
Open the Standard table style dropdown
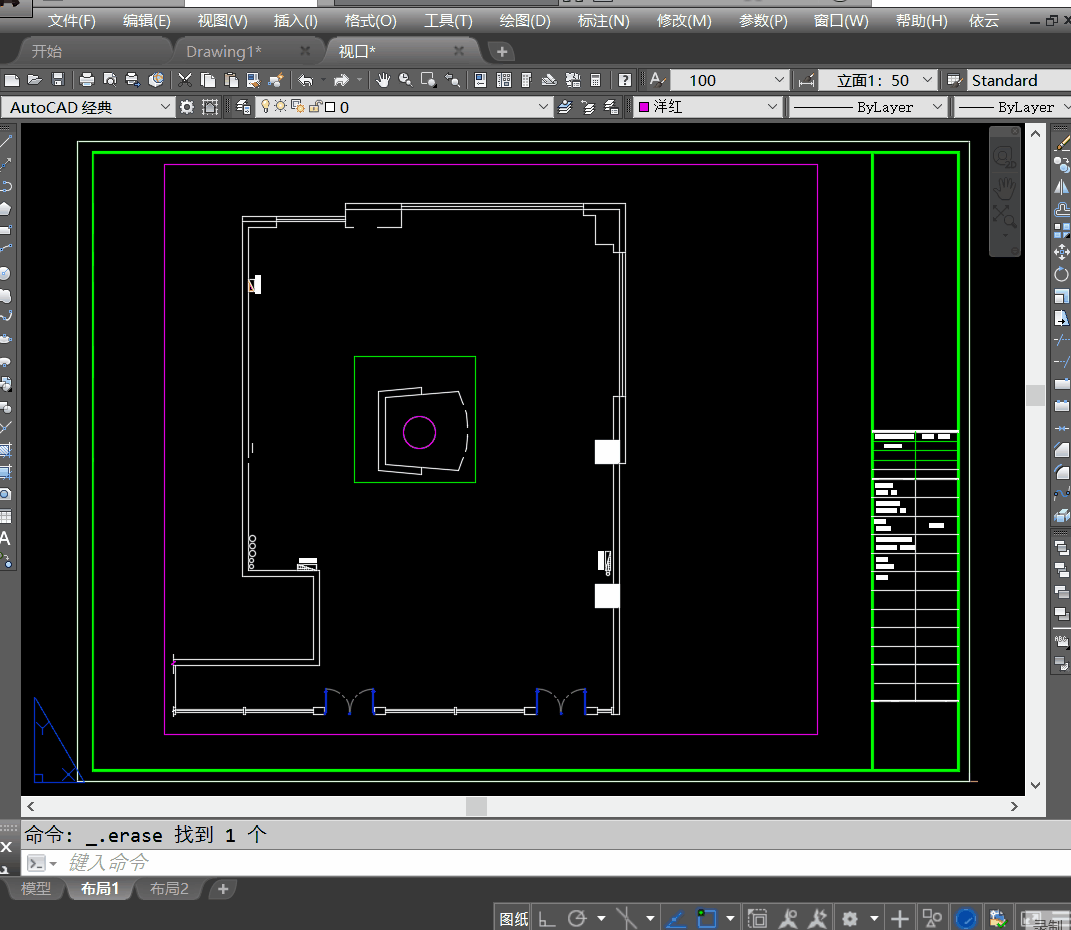point(1018,80)
